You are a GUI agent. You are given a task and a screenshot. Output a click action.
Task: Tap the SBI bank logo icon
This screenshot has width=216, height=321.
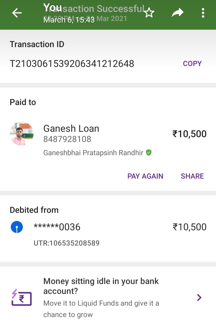pyautogui.click(x=17, y=227)
